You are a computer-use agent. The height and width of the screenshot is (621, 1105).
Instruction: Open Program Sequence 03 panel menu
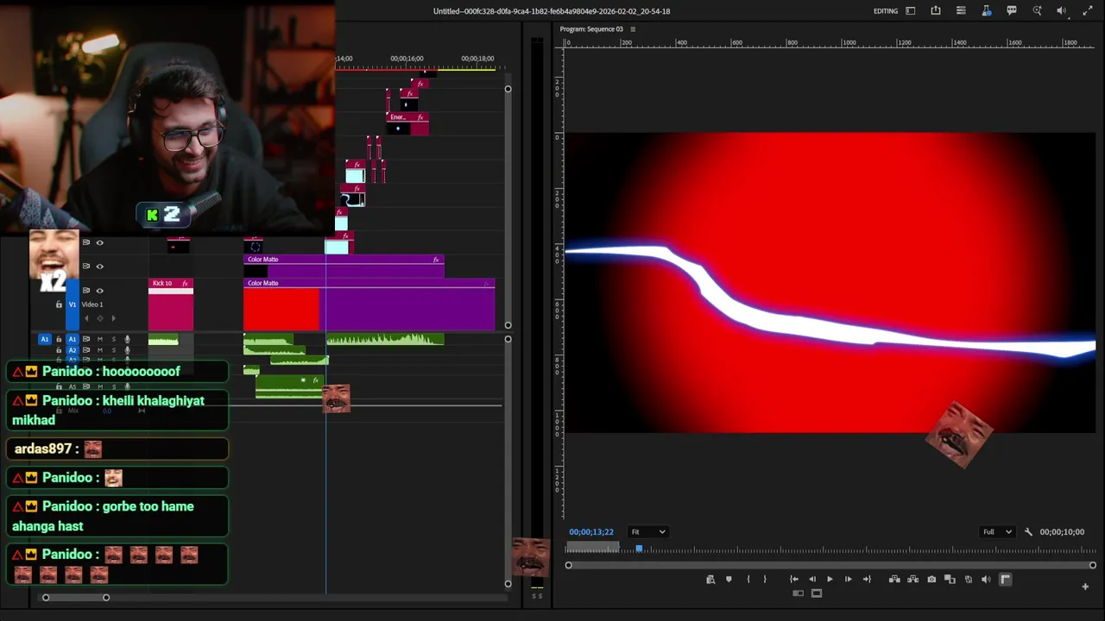click(633, 29)
